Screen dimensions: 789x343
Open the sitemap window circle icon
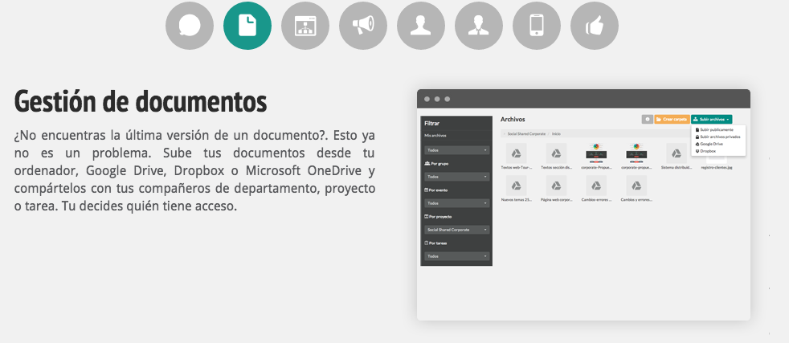pyautogui.click(x=305, y=26)
